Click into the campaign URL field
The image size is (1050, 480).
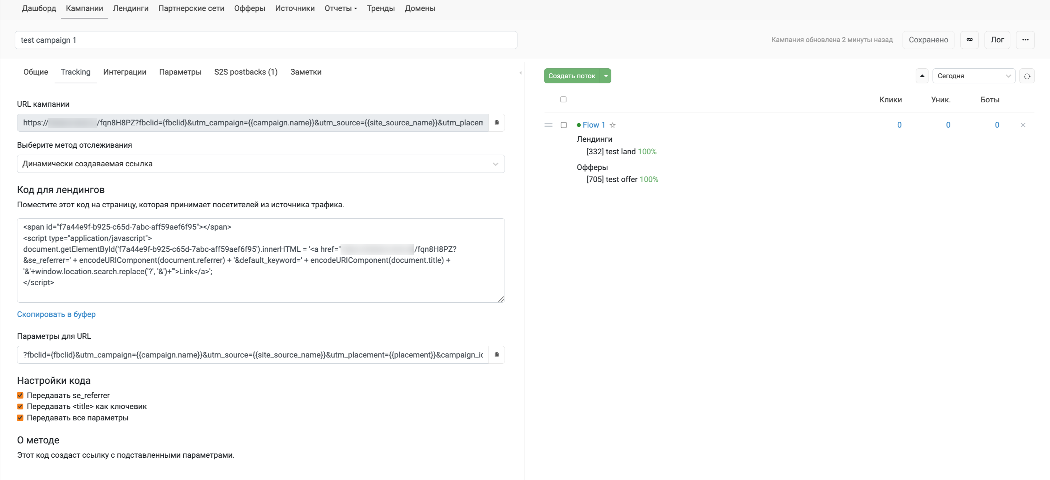pos(253,122)
